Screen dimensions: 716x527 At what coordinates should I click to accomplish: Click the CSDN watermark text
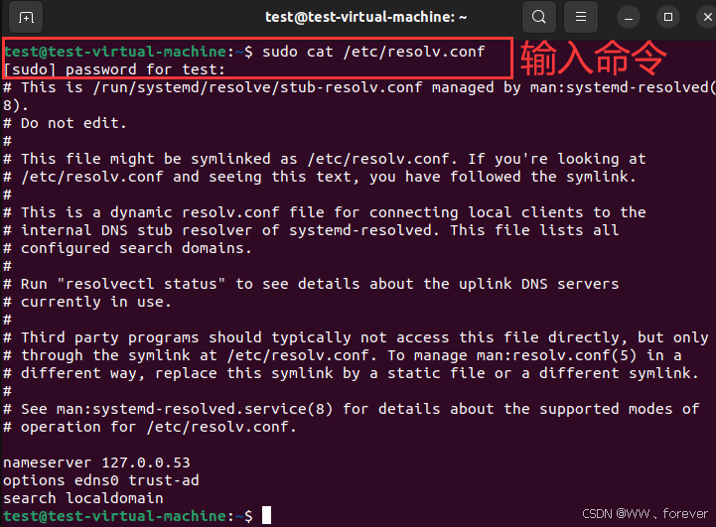pyautogui.click(x=644, y=514)
